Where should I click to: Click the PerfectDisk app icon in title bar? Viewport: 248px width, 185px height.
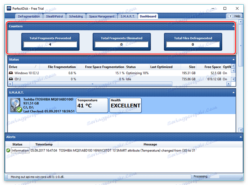(9, 9)
